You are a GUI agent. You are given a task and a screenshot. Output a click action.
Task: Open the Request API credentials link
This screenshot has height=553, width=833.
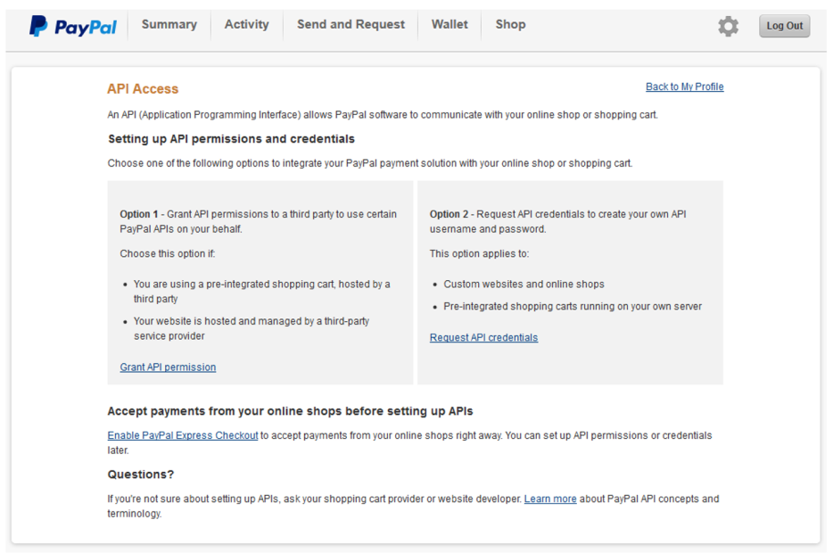483,337
